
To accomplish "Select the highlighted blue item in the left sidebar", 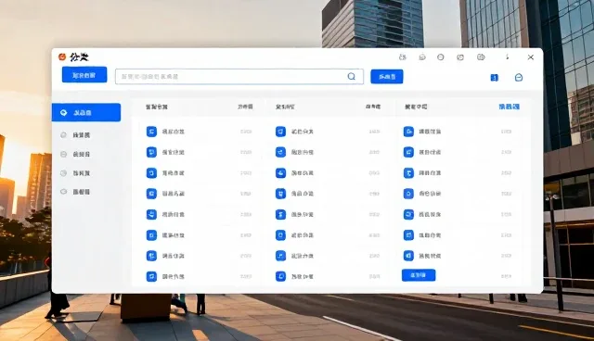I will tap(86, 112).
